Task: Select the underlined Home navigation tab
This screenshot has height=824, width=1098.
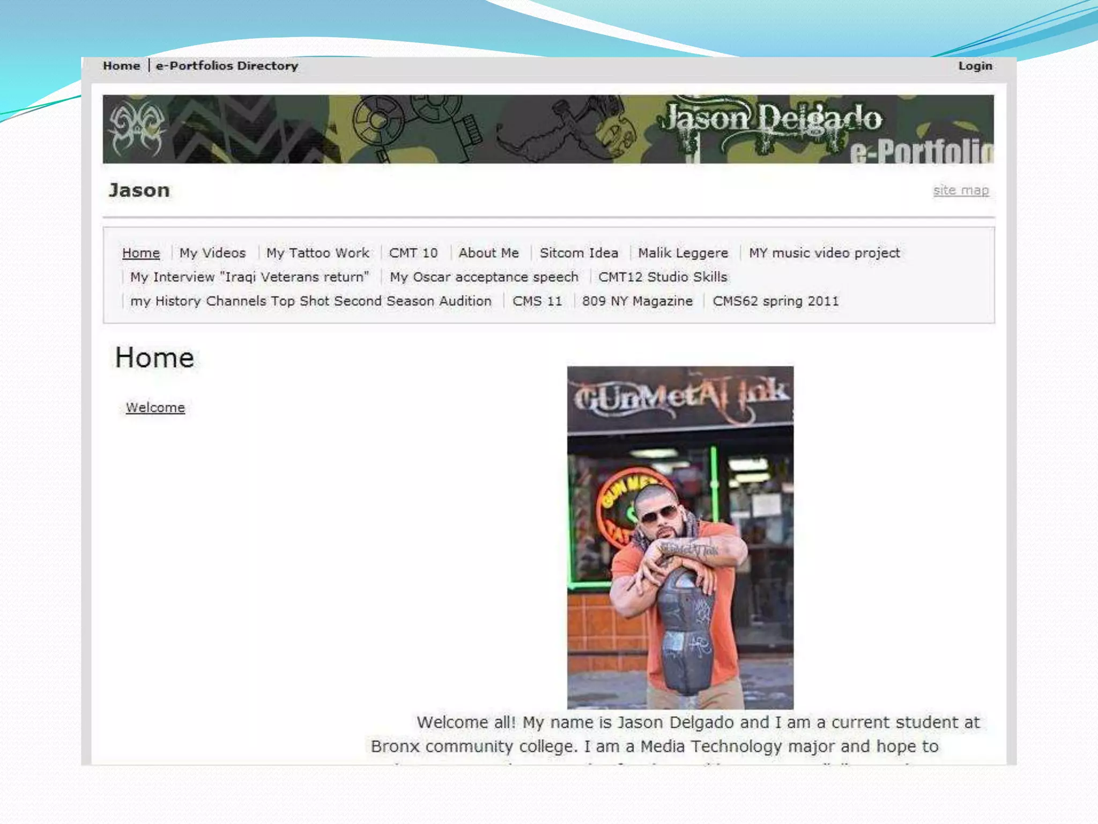Action: point(141,253)
